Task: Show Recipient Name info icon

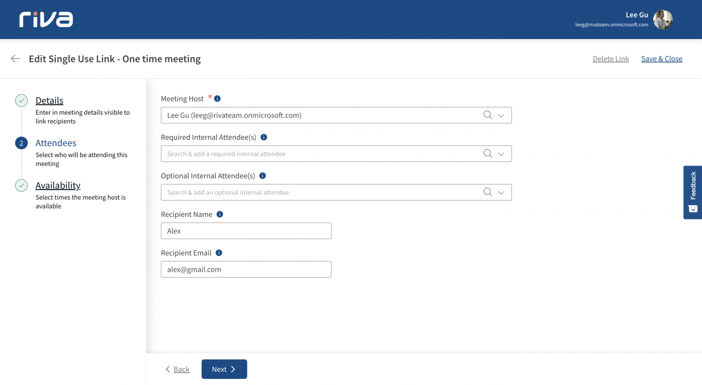Action: pyautogui.click(x=220, y=214)
